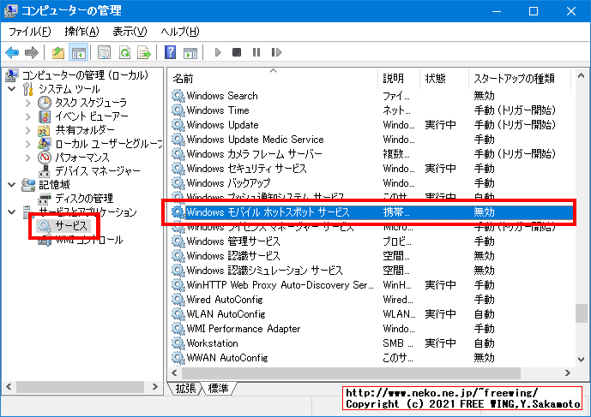Image resolution: width=591 pixels, height=417 pixels.
Task: Open the ヘルプ(H) menu
Action: pyautogui.click(x=180, y=32)
